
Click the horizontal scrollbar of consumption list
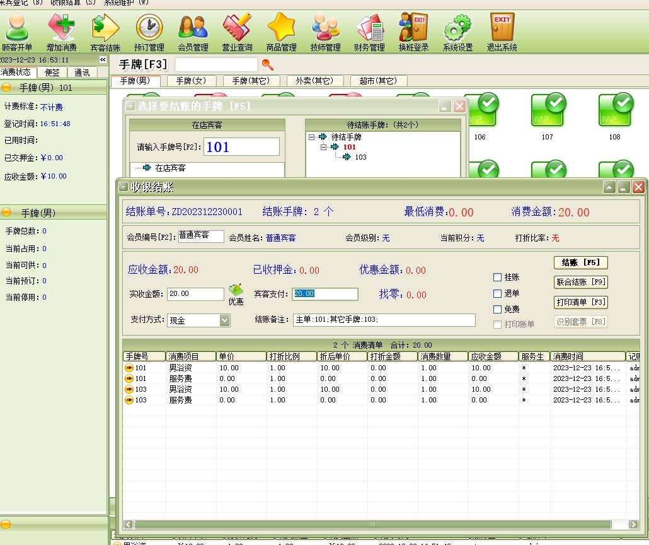372,524
